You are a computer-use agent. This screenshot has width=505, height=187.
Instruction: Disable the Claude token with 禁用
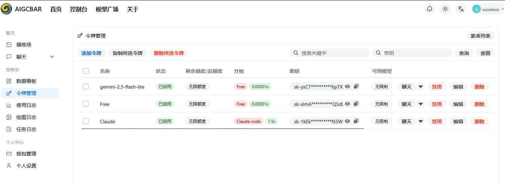[437, 121]
